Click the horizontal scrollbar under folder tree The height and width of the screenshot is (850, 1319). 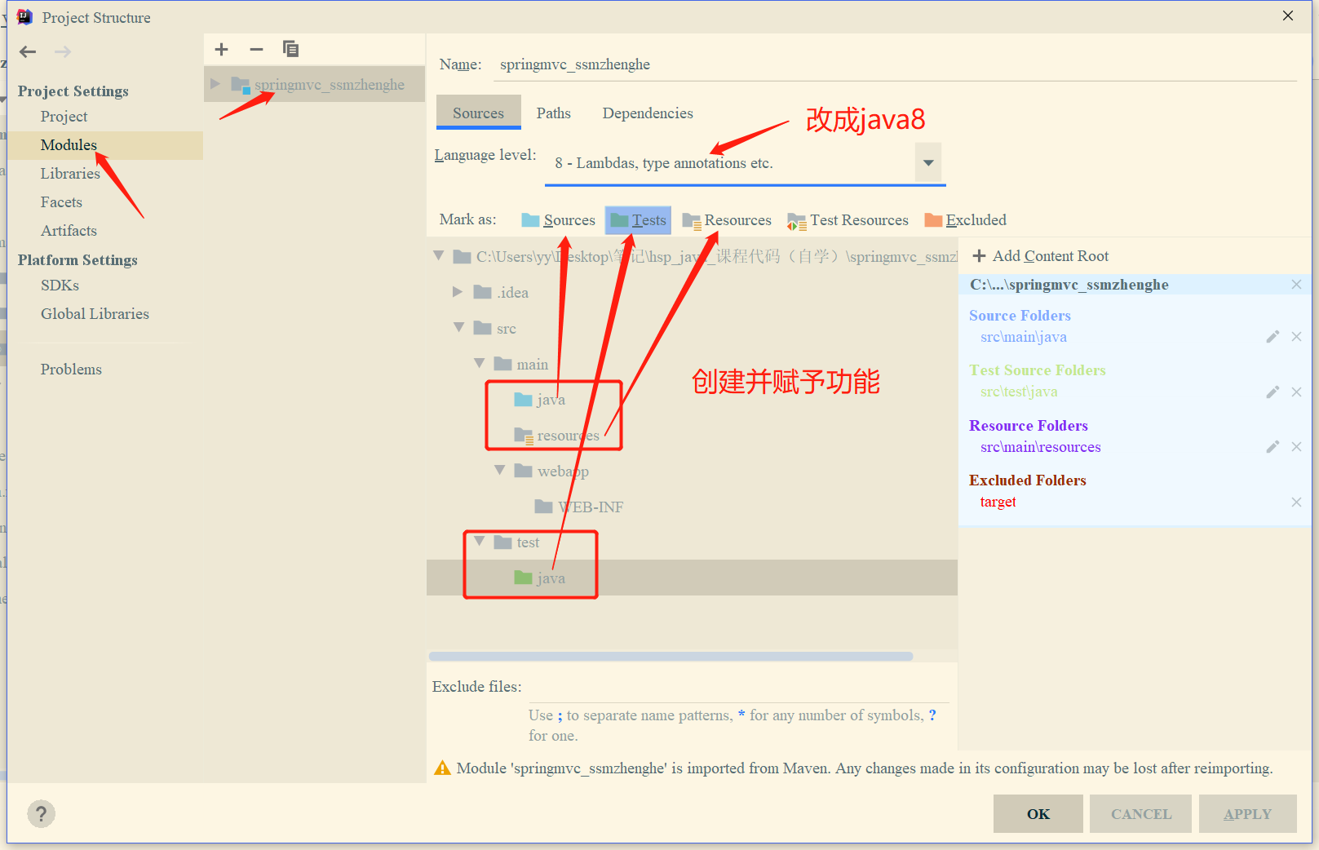click(671, 656)
